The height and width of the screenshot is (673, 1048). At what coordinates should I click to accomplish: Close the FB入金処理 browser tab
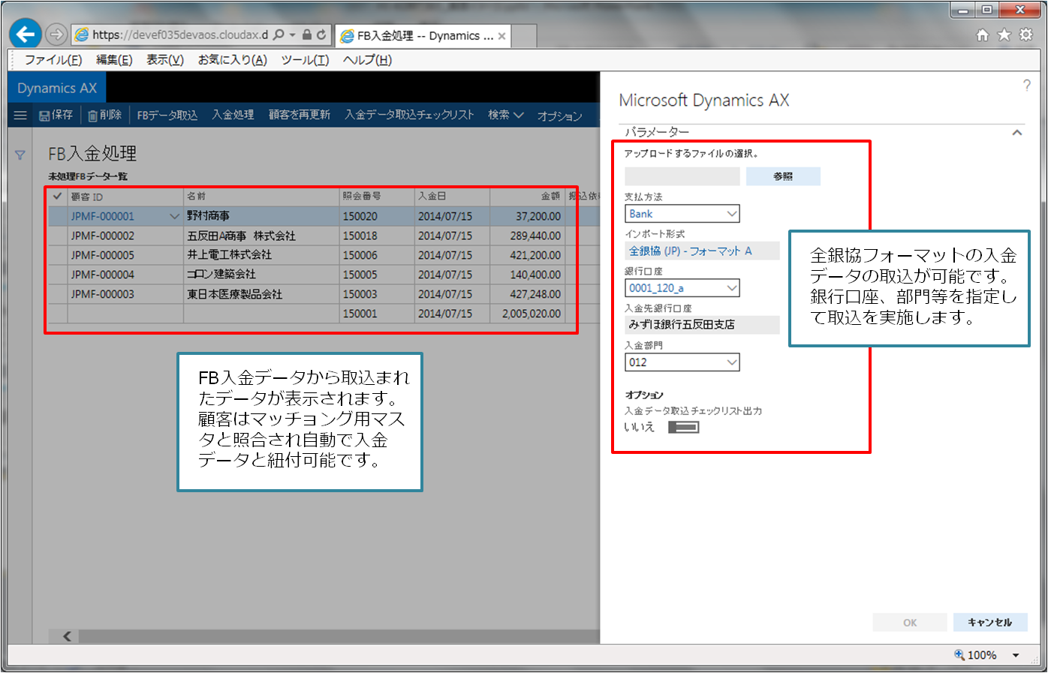click(501, 36)
